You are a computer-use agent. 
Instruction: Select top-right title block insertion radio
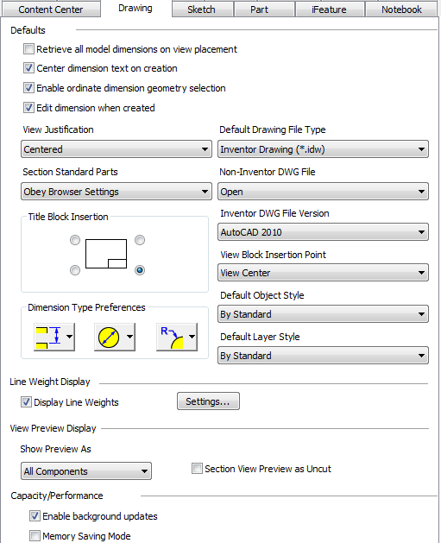(140, 240)
